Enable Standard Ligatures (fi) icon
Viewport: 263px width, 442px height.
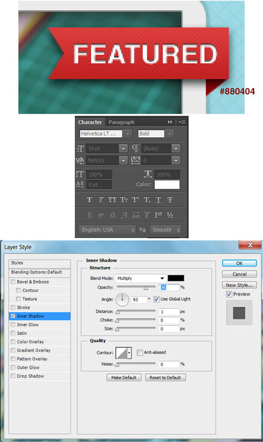pos(89,215)
